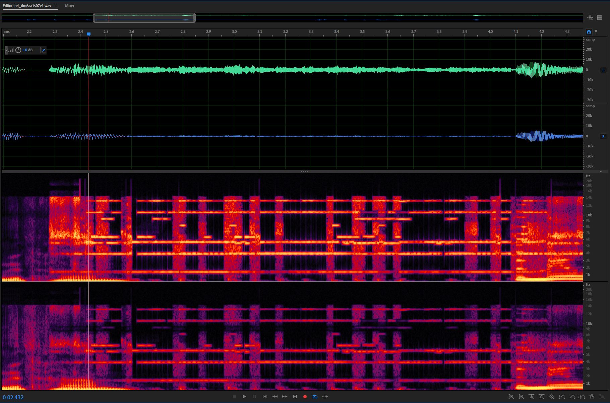This screenshot has width=610, height=403.
Task: Click the red Record button
Action: pyautogui.click(x=305, y=397)
